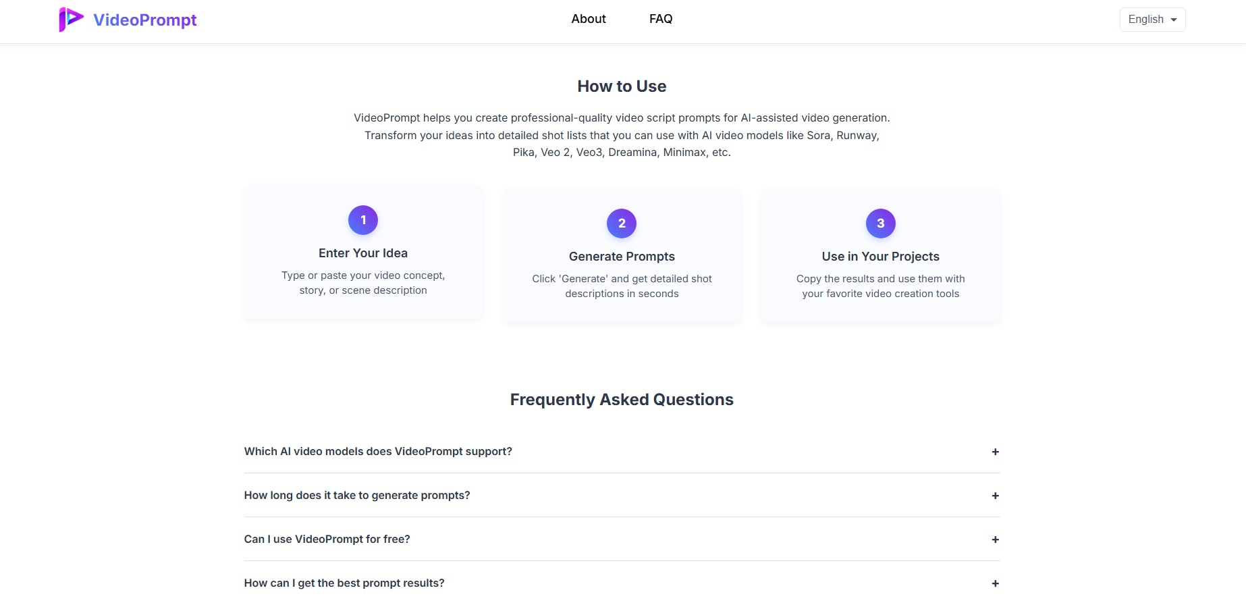
Task: Open the FAQ menu item
Action: pos(661,19)
